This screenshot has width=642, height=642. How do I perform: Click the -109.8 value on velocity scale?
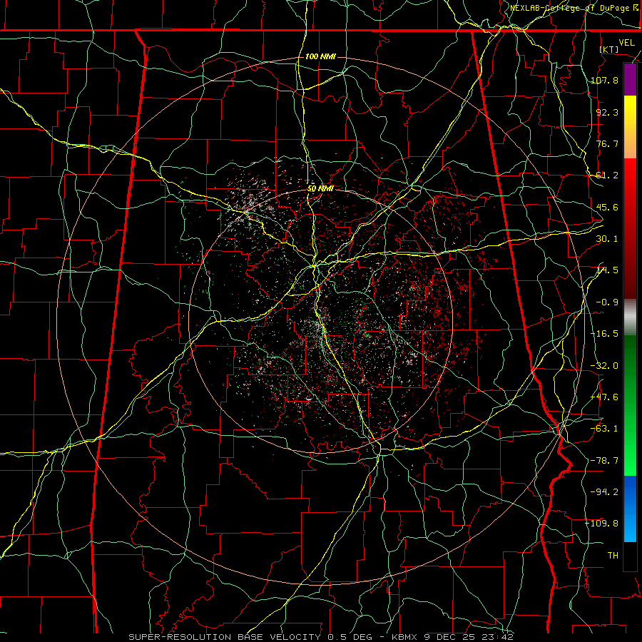tap(602, 524)
